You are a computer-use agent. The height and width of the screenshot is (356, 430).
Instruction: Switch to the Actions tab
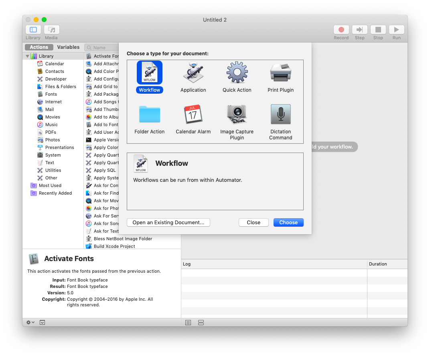(39, 47)
